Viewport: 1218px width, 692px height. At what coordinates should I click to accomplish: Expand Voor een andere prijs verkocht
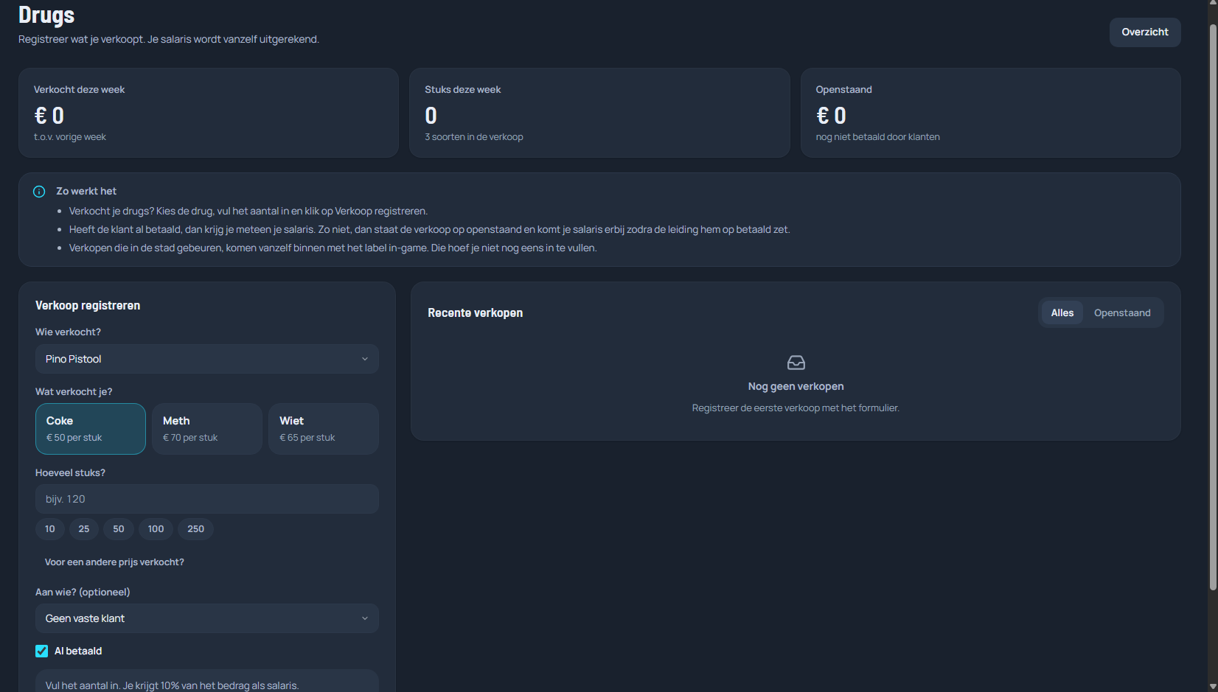114,562
